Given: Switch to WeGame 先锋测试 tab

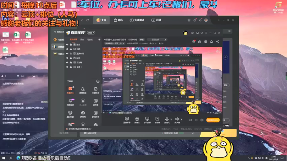Looking at the screenshot, I should tap(137, 20).
